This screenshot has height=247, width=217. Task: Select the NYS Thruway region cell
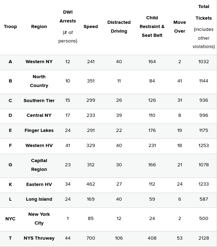pos(39,238)
